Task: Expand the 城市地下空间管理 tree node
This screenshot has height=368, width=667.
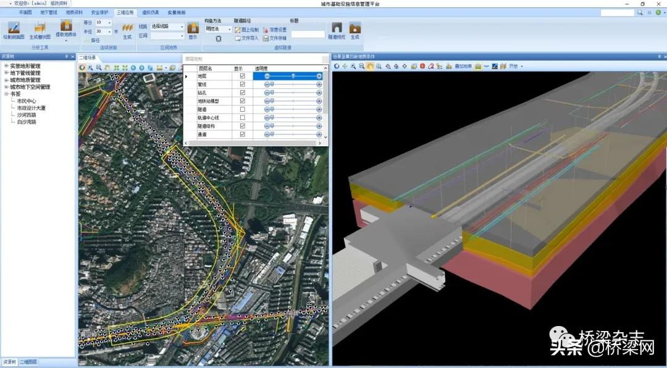Action: 6,86
